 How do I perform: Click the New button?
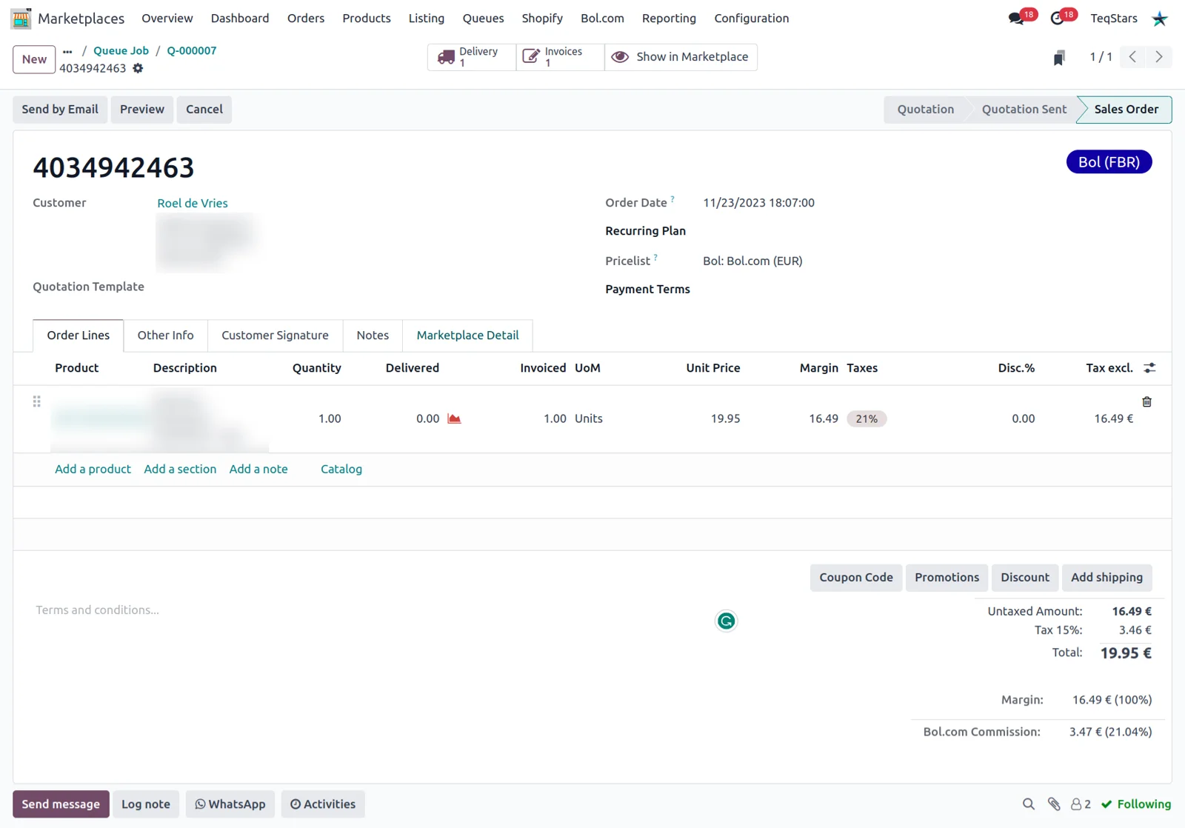(x=34, y=60)
